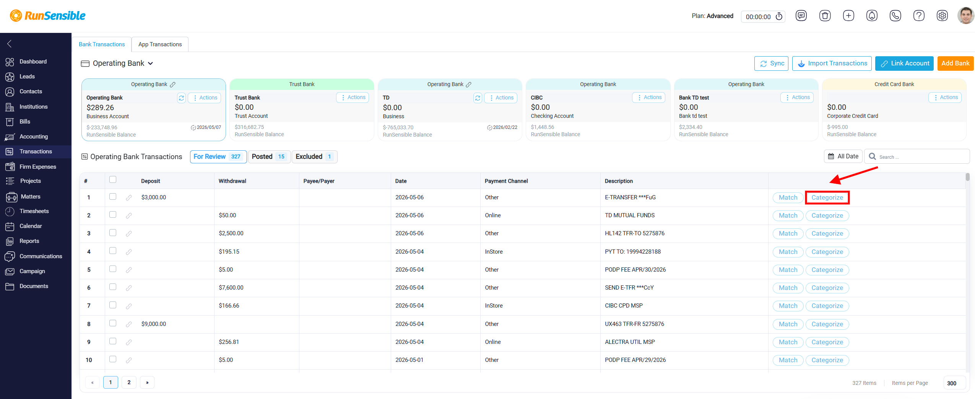Open Actions menu on Credit Card Bank card
Viewport: 975px width, 399px height.
(945, 98)
